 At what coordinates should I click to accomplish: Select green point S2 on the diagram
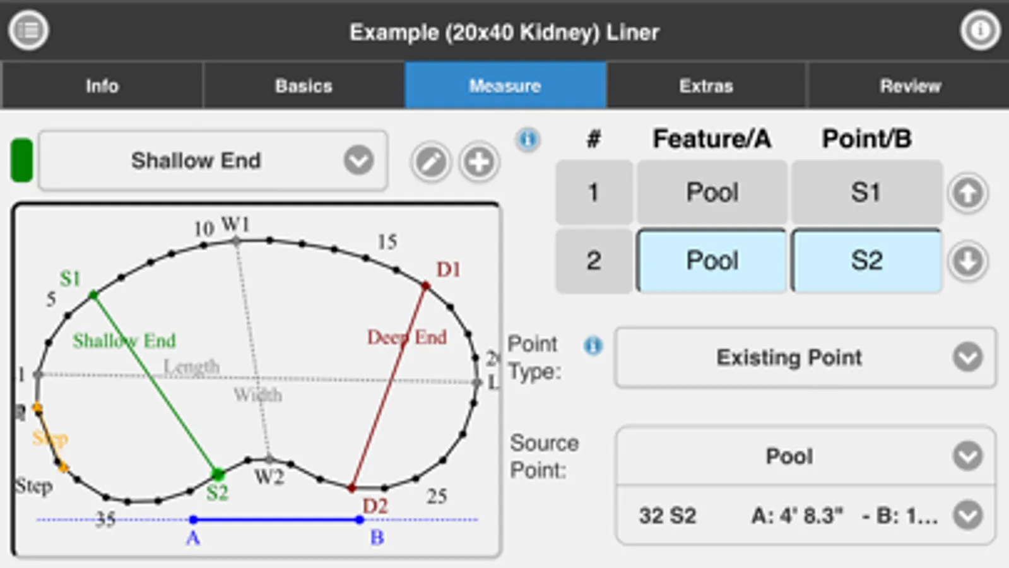point(218,473)
